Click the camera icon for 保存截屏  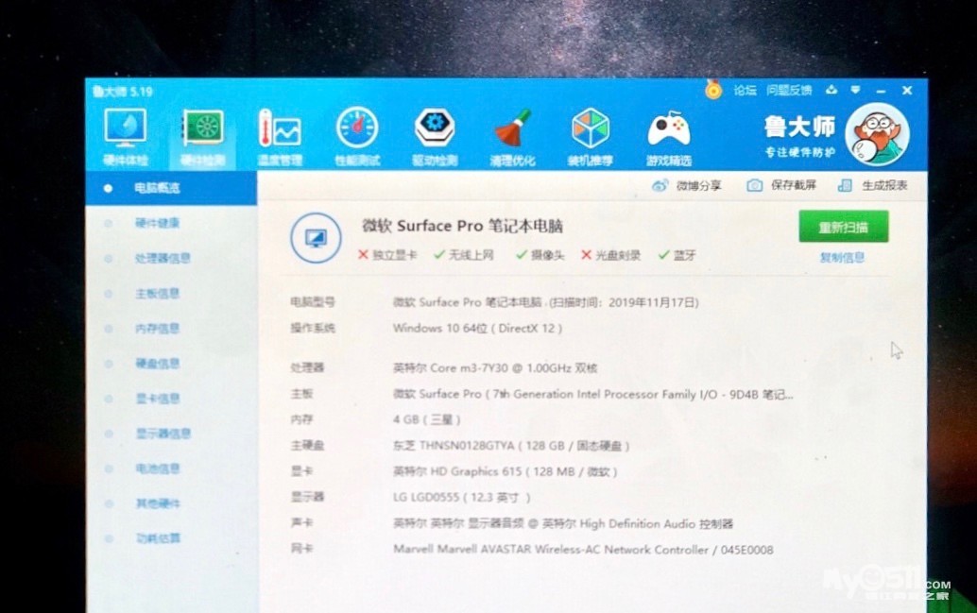[x=755, y=185]
